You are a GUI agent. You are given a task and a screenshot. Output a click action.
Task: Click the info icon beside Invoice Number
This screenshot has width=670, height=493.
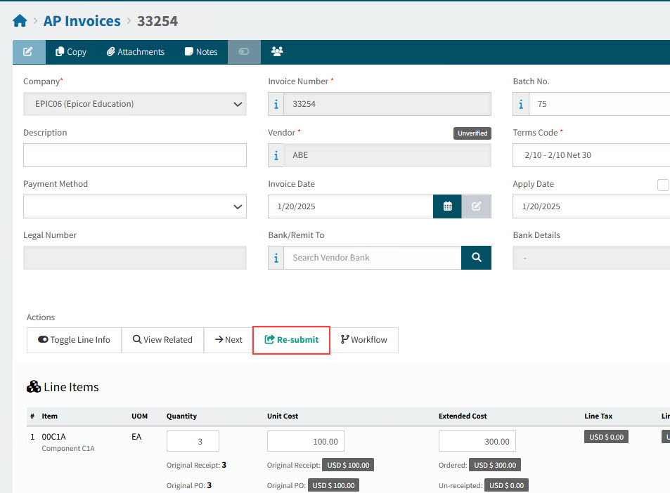click(x=276, y=104)
